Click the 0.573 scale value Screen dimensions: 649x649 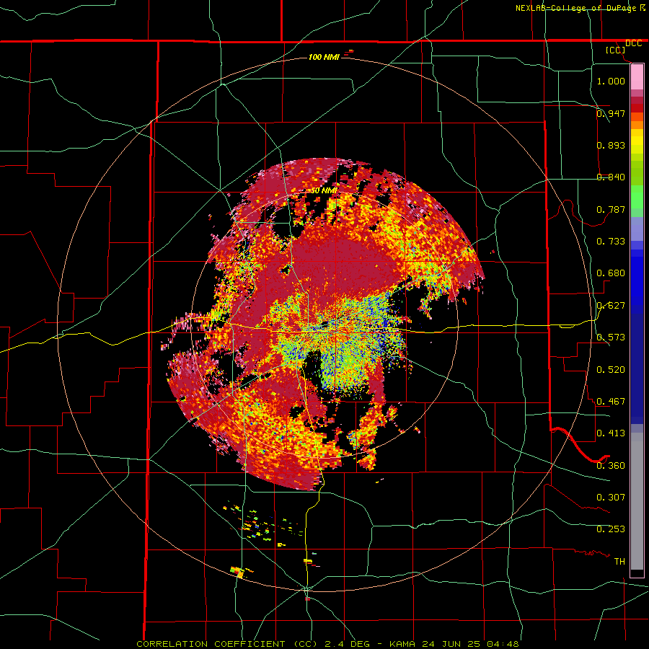point(611,337)
